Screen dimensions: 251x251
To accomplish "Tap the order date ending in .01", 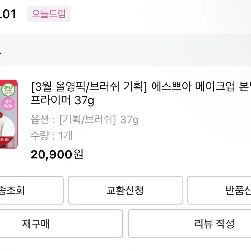I will tap(8, 14).
